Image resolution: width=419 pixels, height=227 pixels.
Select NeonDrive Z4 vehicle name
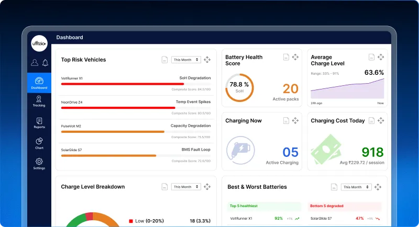[x=72, y=102]
